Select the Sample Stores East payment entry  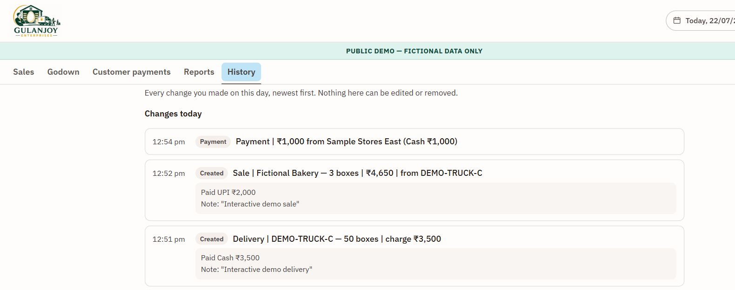click(x=414, y=142)
